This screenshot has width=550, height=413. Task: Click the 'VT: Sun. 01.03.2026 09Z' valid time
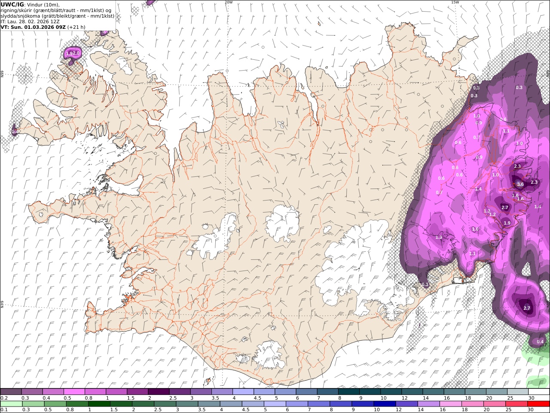tap(33, 27)
